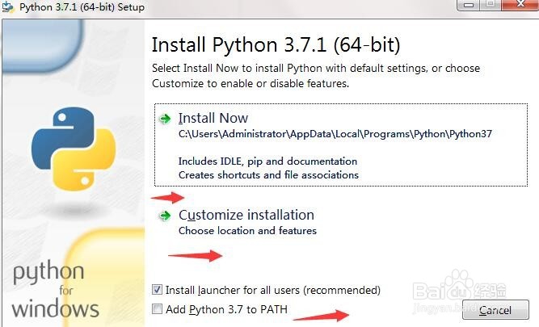
Task: Click the Cancel button
Action: pos(495,310)
